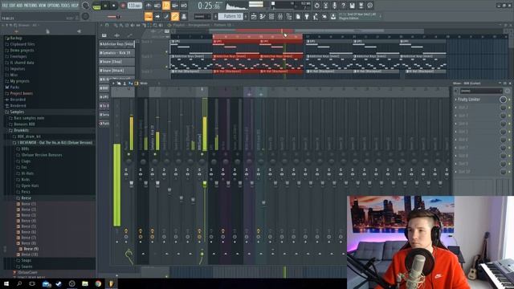Toggle wait for input icon
This screenshot has width=514, height=289.
[x=157, y=6]
